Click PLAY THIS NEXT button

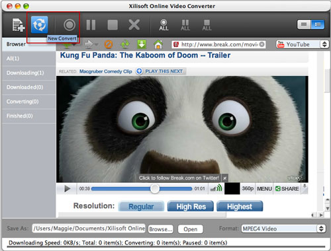pyautogui.click(x=160, y=71)
